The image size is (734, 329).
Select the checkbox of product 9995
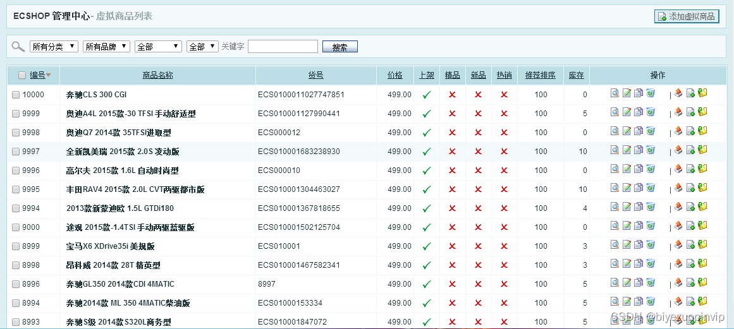pyautogui.click(x=16, y=189)
